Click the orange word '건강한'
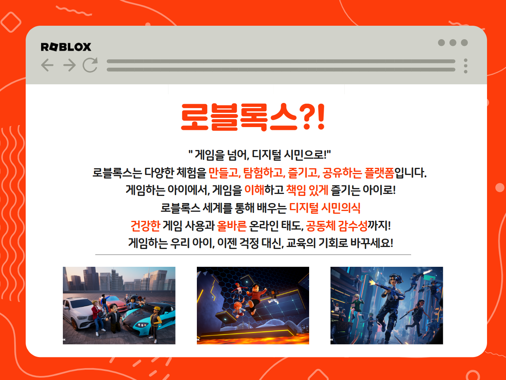Image resolution: width=506 pixels, height=380 pixels. (x=145, y=226)
